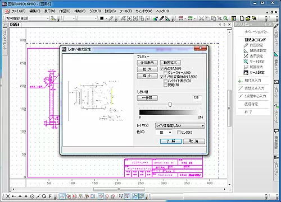The width and height of the screenshot is (281, 202).
Task: Click the scissors cut icon in toolbar
Action: (201, 18)
